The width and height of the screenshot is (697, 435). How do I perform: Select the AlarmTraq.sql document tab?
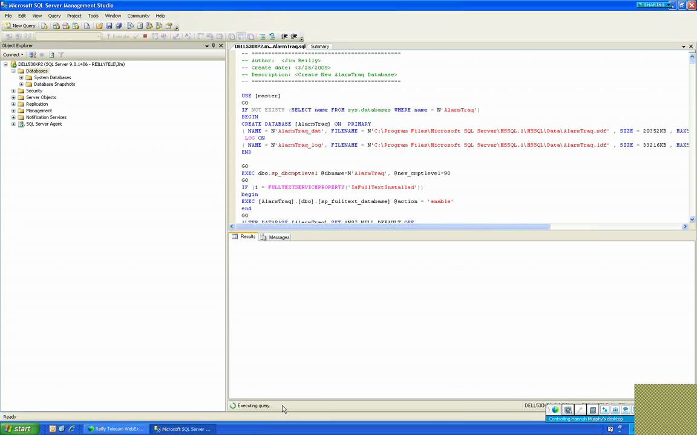pyautogui.click(x=270, y=47)
